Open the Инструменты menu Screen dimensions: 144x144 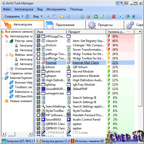[x=56, y=9]
